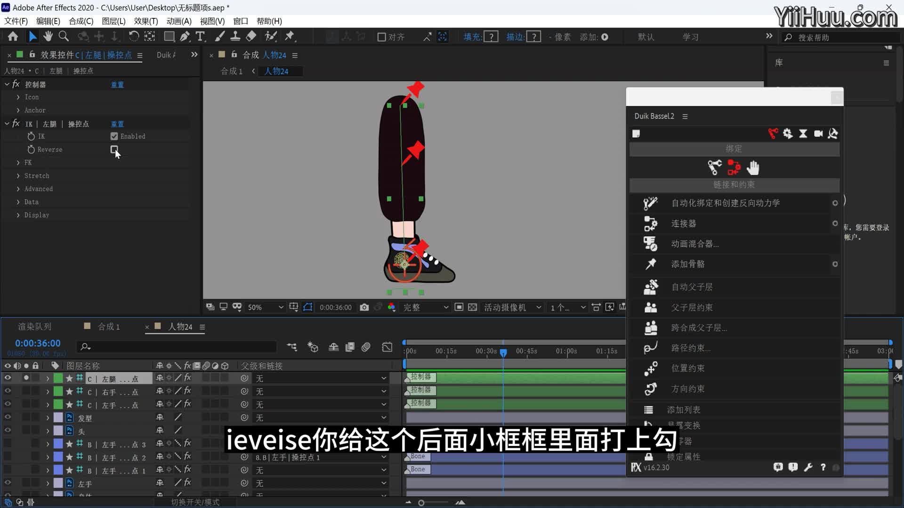Open 文件(F) menu
The width and height of the screenshot is (904, 508).
pyautogui.click(x=16, y=21)
